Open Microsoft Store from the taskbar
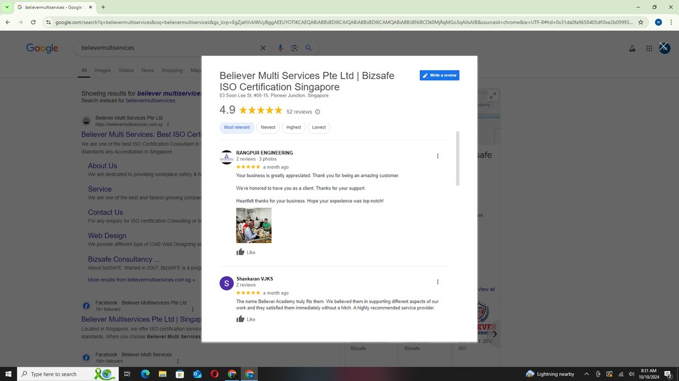 180,374
